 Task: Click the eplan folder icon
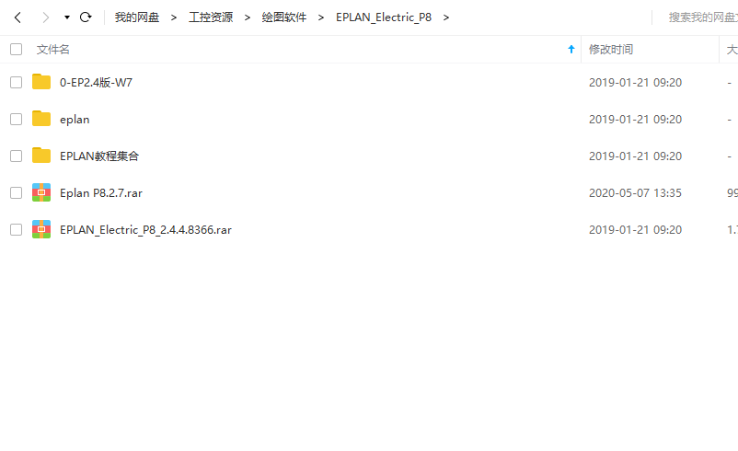(41, 118)
